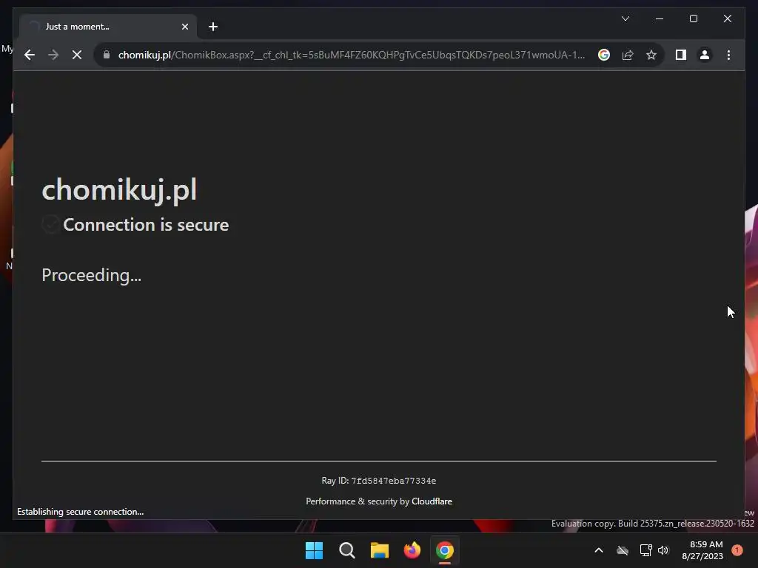Click the chomikuj.pl address bar URL
The width and height of the screenshot is (758, 568).
pyautogui.click(x=352, y=55)
